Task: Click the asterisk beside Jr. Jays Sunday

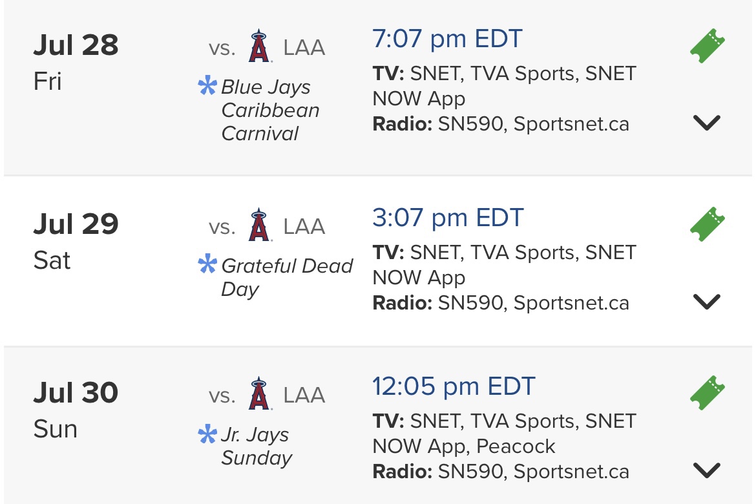Action: click(207, 434)
